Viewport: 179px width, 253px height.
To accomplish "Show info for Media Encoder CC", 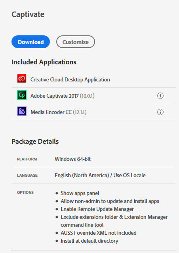I will (160, 112).
